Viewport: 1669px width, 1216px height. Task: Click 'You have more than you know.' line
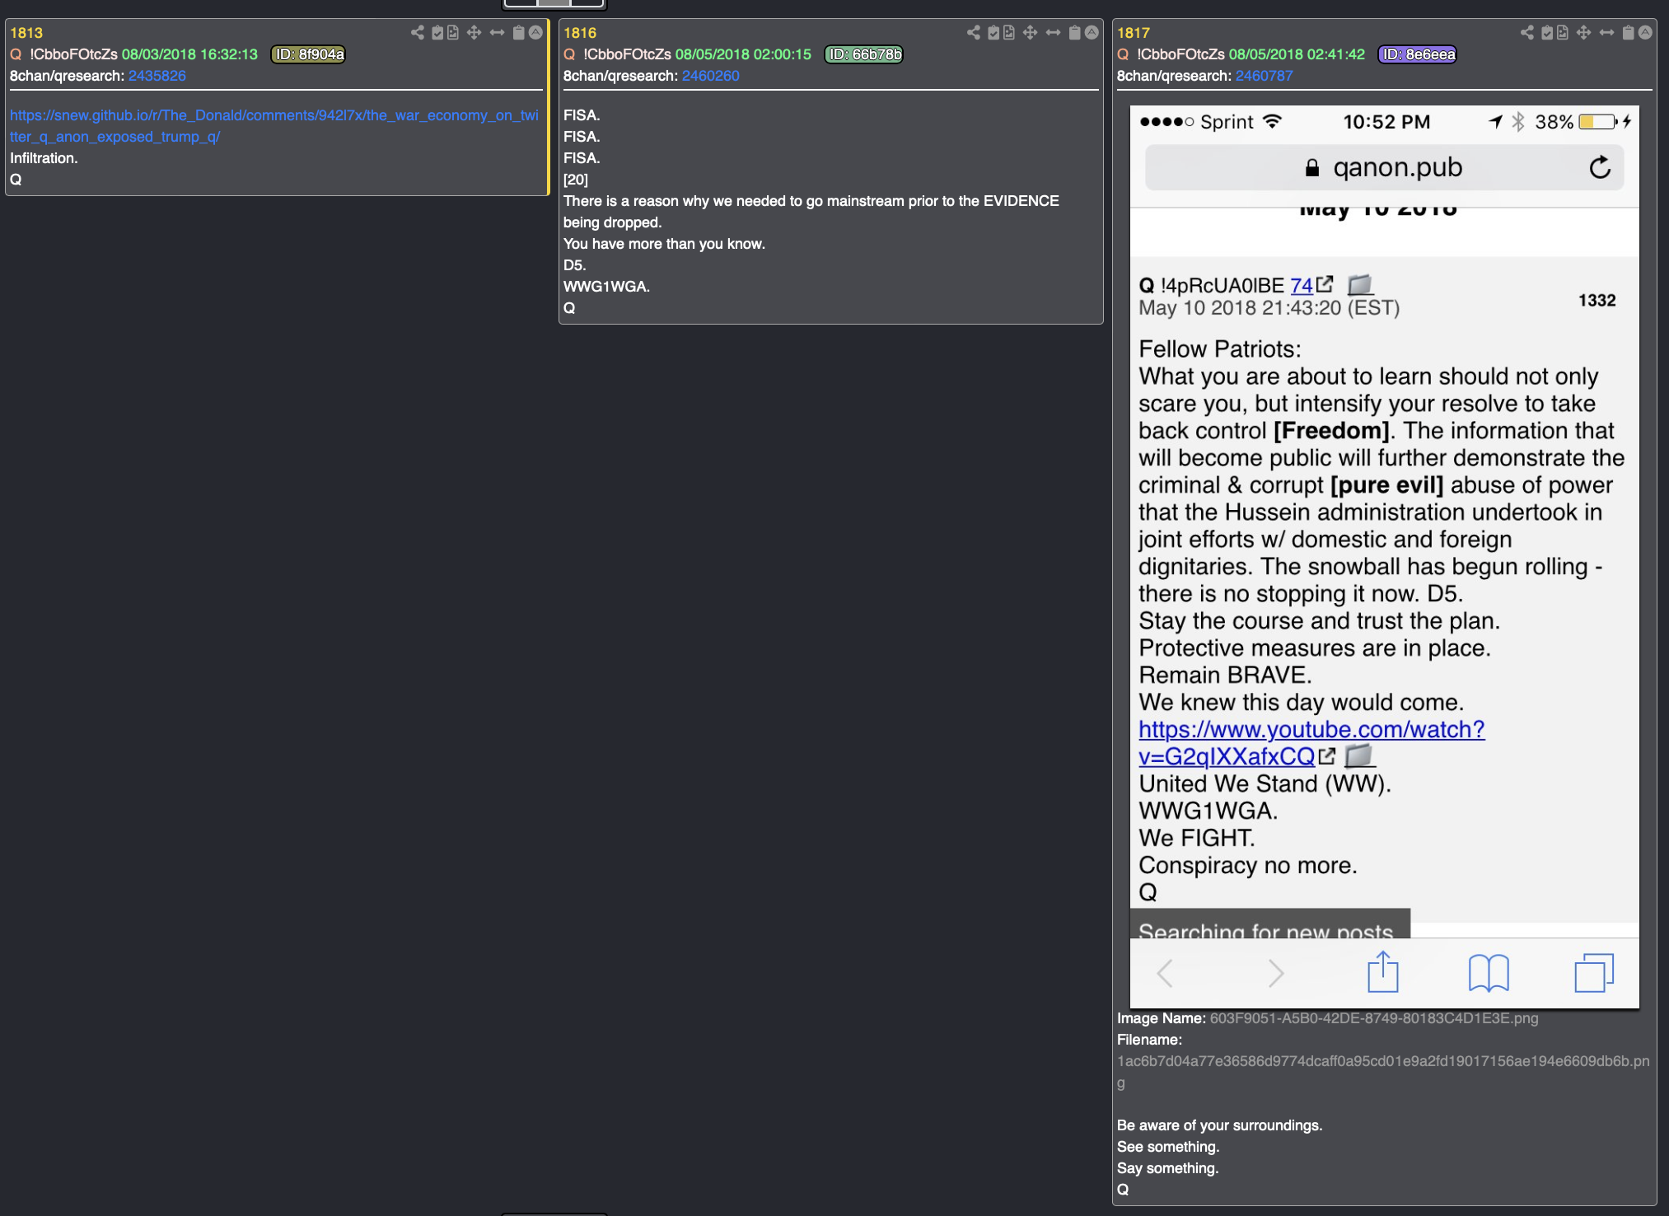click(x=664, y=244)
